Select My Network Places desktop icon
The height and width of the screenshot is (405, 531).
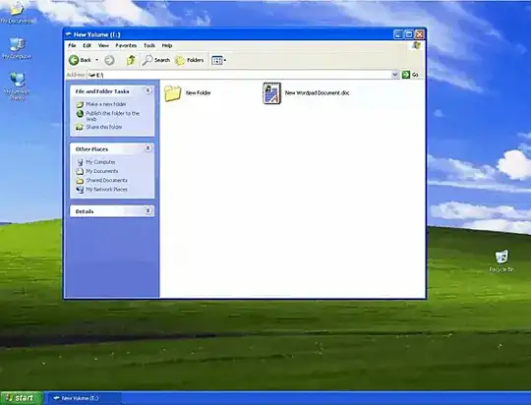(x=17, y=86)
